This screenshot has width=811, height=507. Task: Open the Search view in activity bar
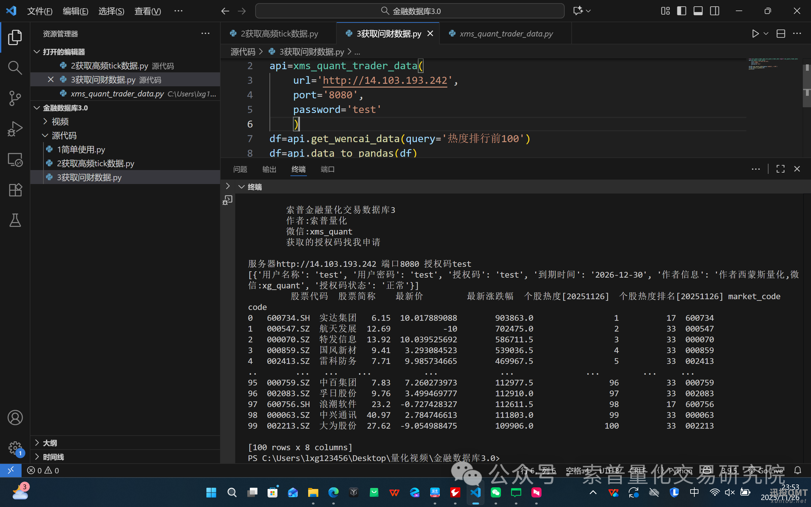tap(15, 68)
